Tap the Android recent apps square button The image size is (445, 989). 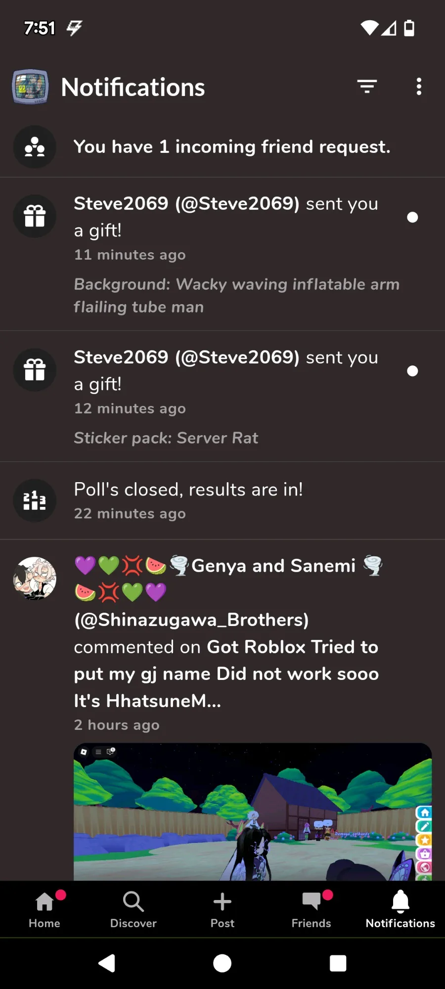tap(338, 963)
